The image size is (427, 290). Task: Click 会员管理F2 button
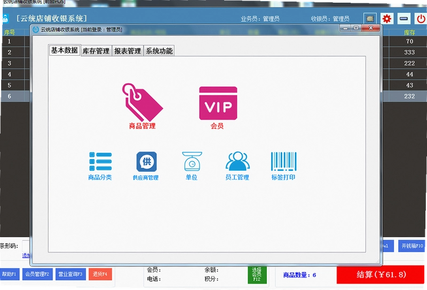(37, 274)
